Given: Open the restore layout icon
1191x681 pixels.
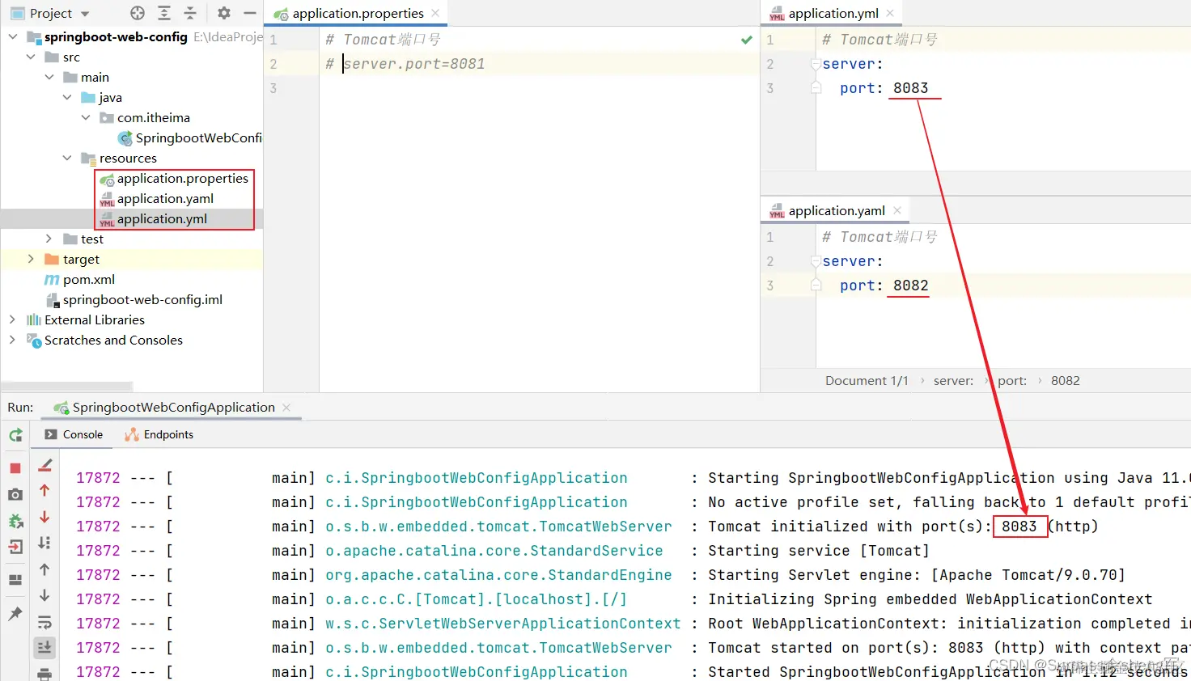Looking at the screenshot, I should [x=15, y=580].
